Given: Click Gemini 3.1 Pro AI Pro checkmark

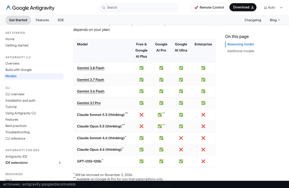Looking at the screenshot, I should [x=161, y=103].
